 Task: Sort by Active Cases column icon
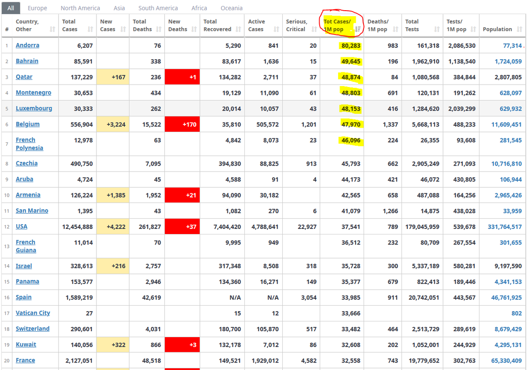point(276,29)
